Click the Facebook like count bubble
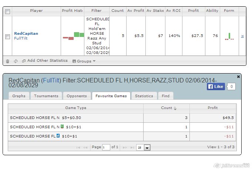 click(x=231, y=87)
